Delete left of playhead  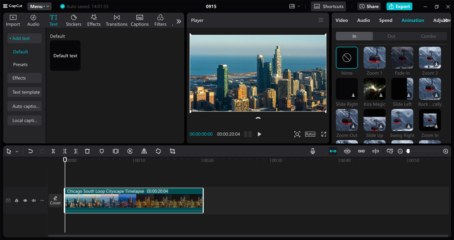(x=65, y=151)
